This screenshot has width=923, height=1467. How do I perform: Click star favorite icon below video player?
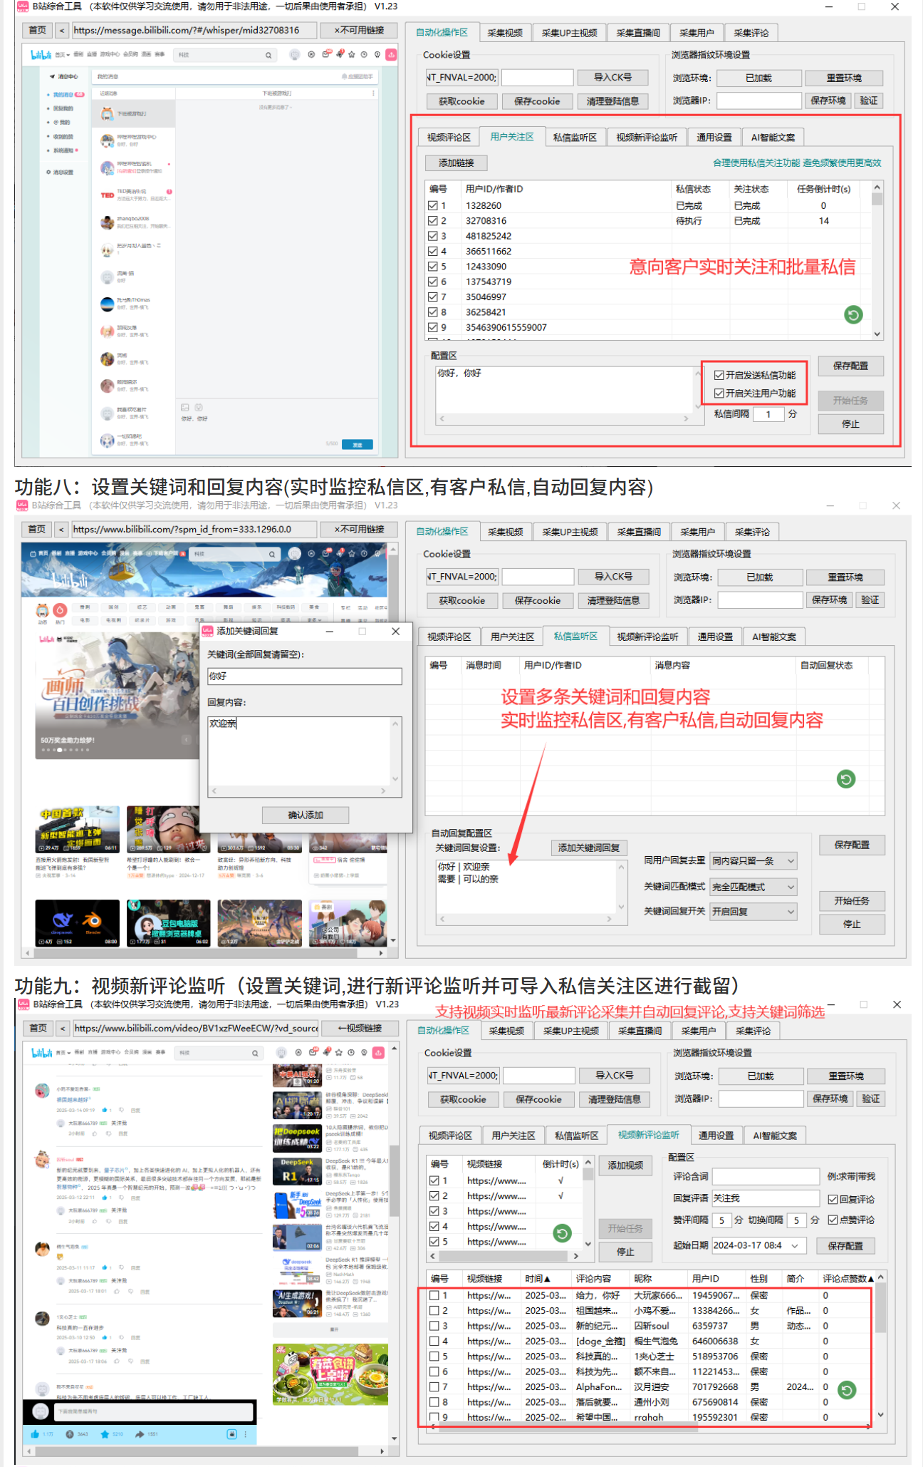[x=105, y=1433]
